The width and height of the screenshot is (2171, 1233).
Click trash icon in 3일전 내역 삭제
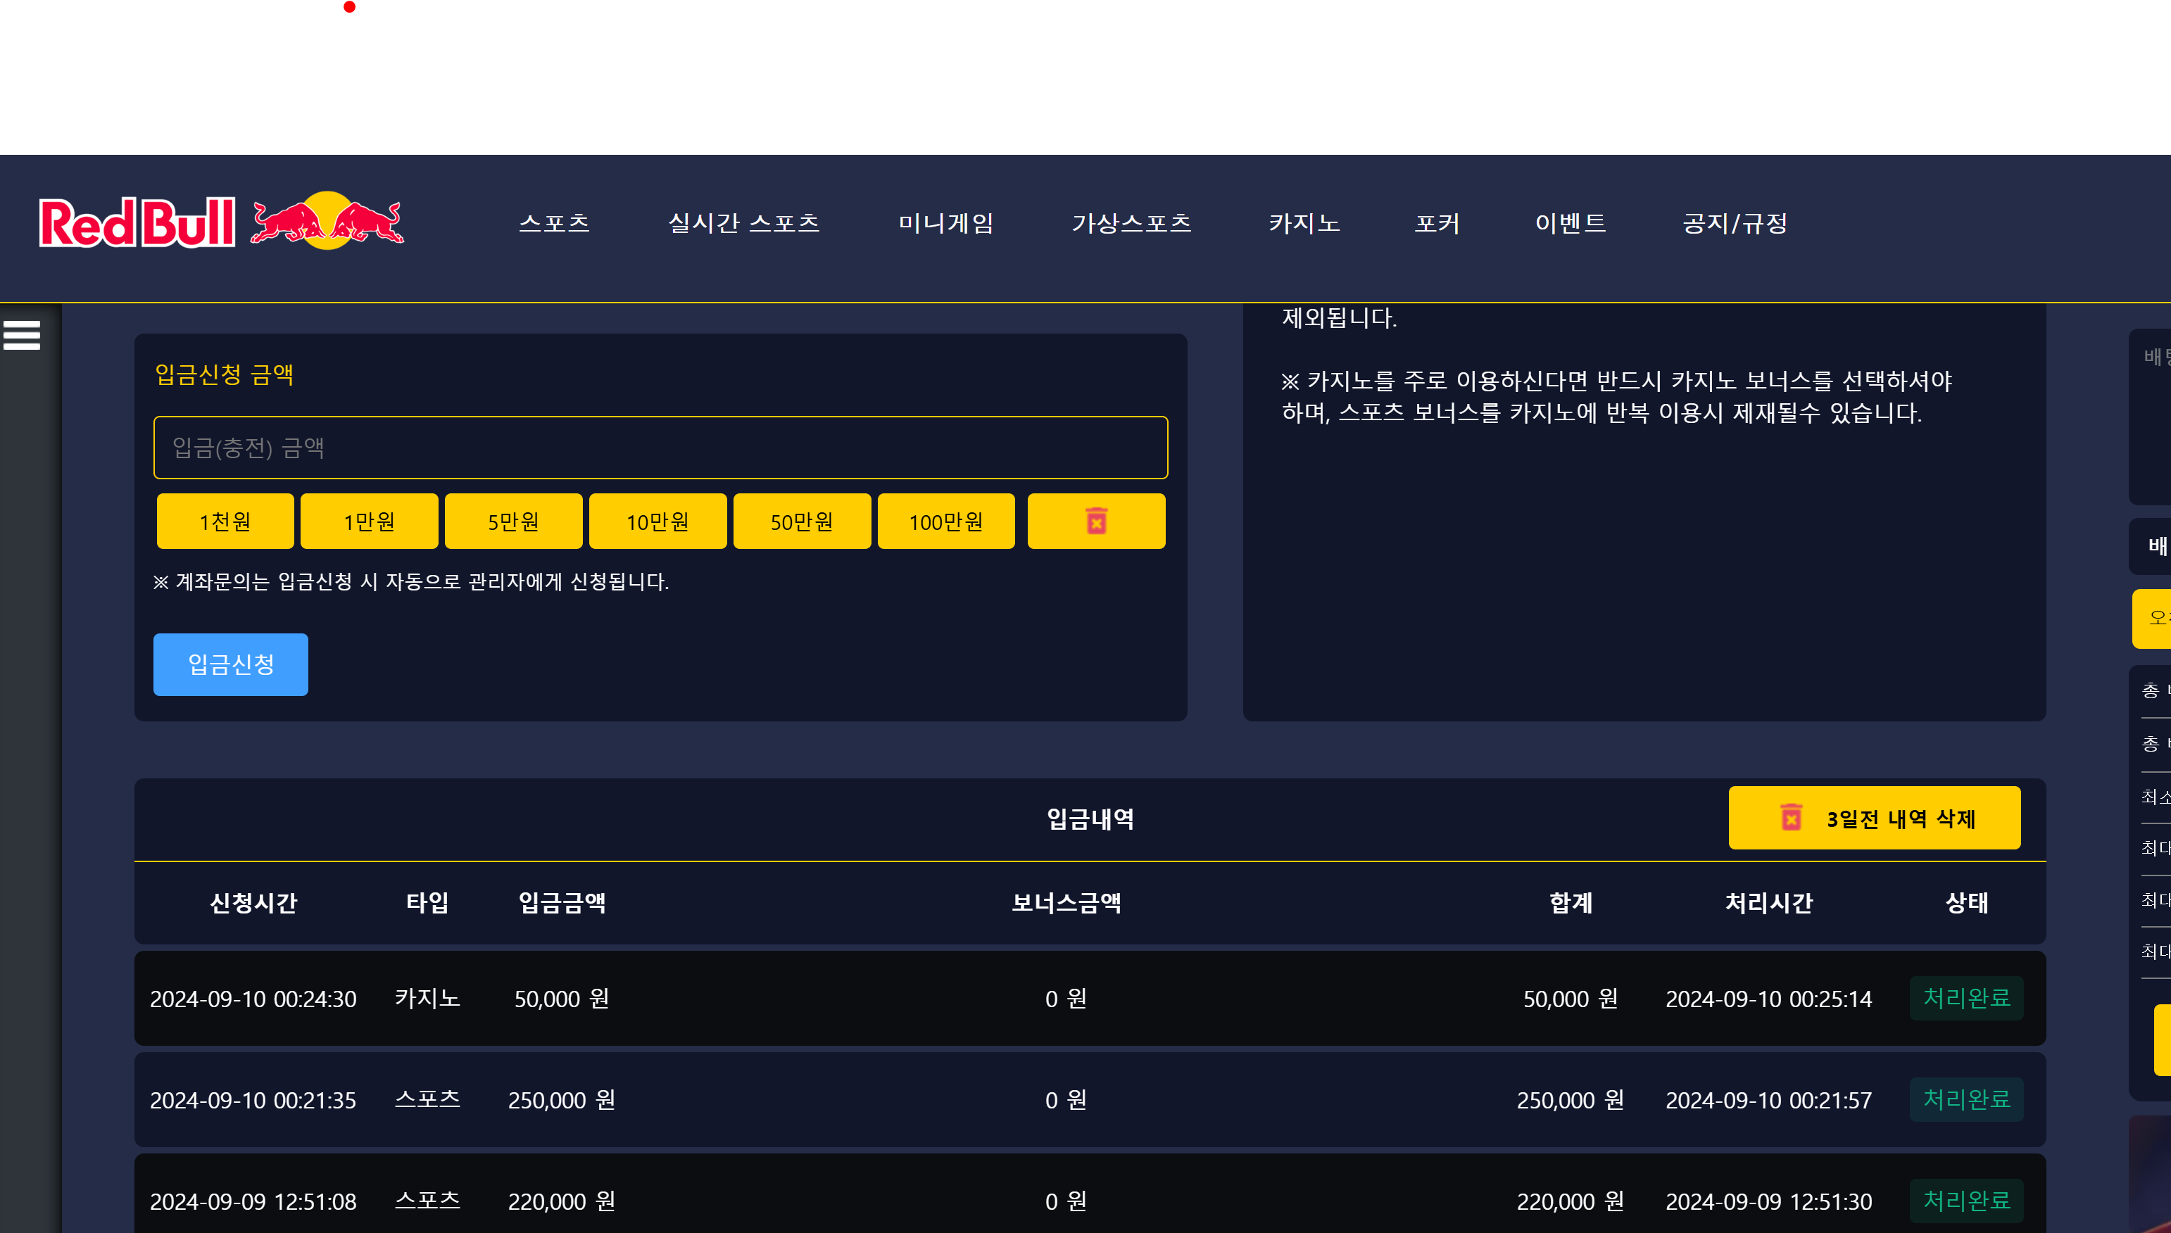click(x=1791, y=817)
